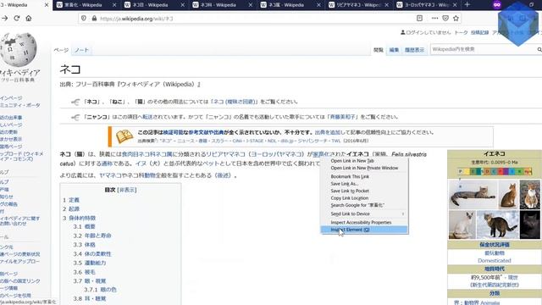Open a new tab with plus button

[x=467, y=5]
